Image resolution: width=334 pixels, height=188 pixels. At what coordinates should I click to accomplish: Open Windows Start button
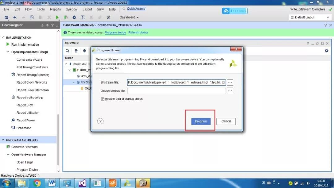point(6,183)
